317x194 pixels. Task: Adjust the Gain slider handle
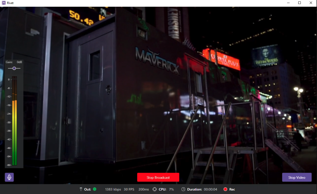pyautogui.click(x=14, y=68)
